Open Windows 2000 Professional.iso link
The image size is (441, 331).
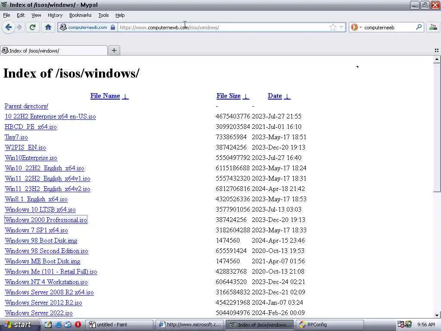(x=46, y=220)
